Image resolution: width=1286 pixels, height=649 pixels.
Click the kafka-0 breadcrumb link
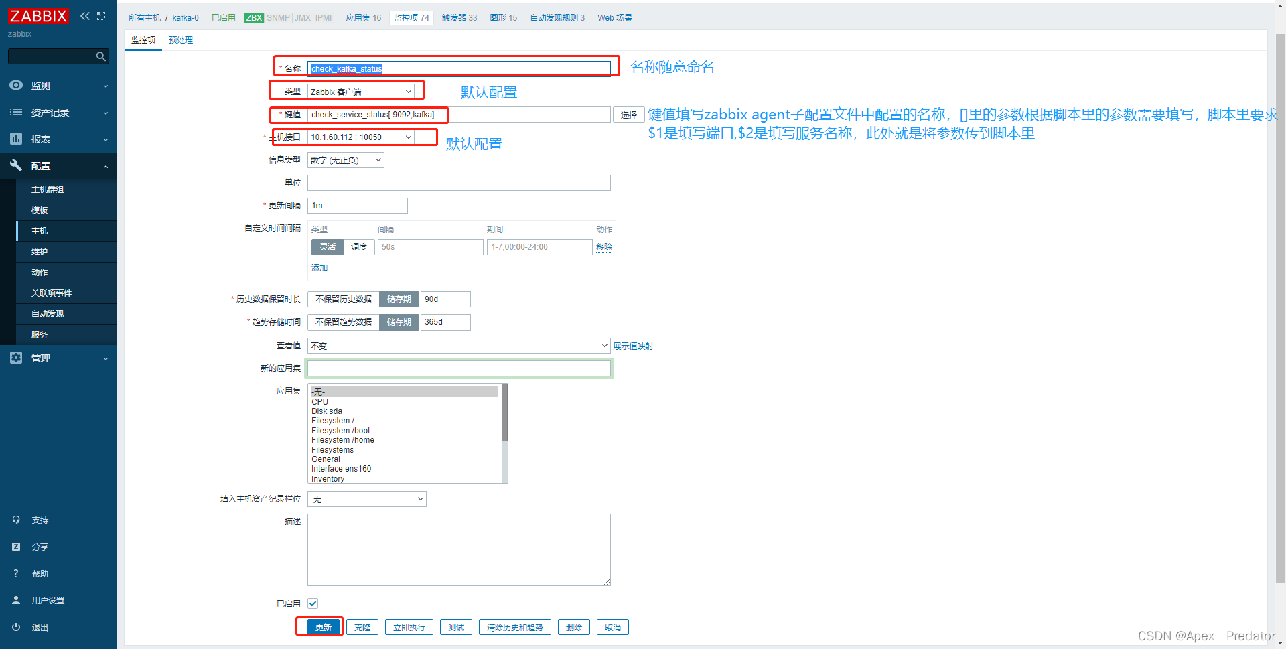(x=186, y=18)
